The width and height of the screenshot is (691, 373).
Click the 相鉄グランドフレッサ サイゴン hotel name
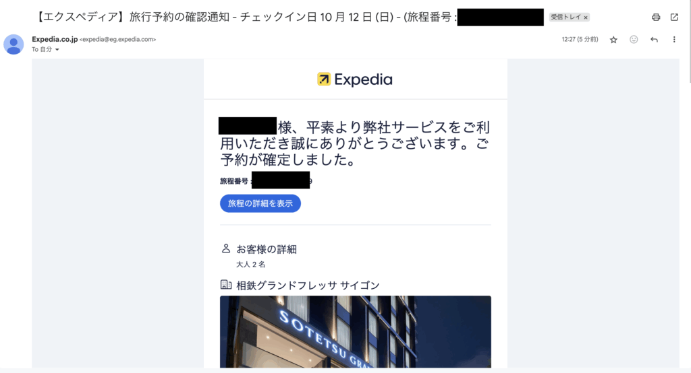308,285
